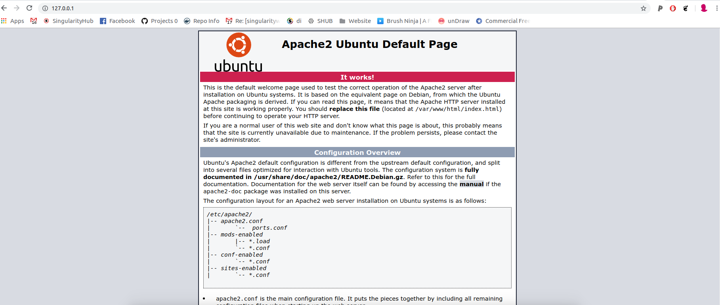Click '/usr/share/doc/apache2/README.Debian.gz' text

pos(328,177)
